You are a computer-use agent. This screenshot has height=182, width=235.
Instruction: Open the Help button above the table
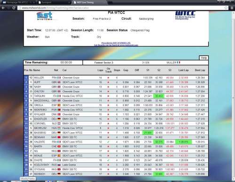[204, 58]
